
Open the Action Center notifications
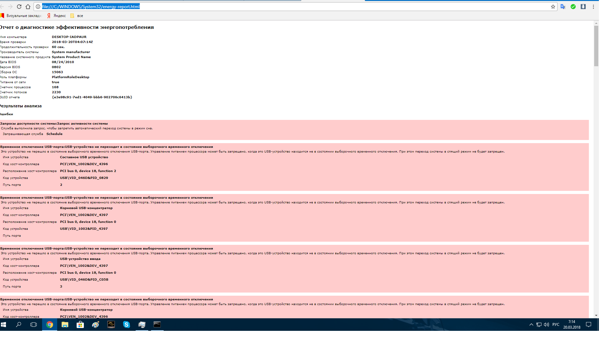(589, 325)
